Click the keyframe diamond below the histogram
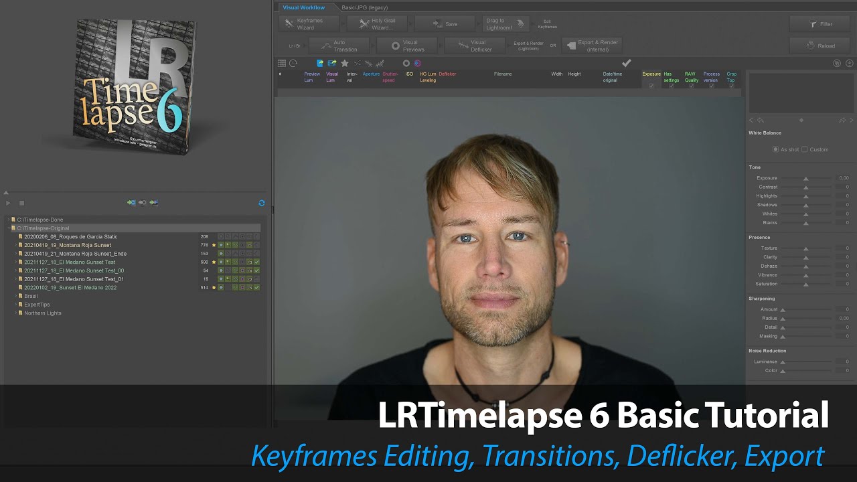Screen dimensions: 857x482 [801, 120]
